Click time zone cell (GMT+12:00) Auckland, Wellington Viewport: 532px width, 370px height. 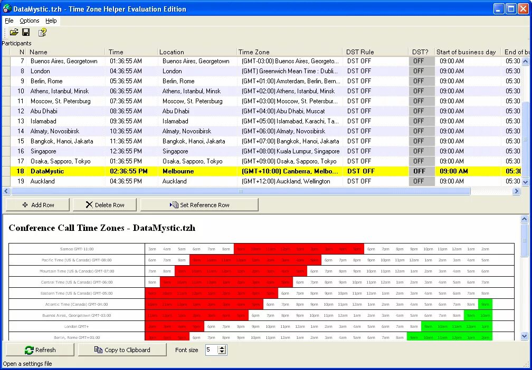tap(290, 181)
